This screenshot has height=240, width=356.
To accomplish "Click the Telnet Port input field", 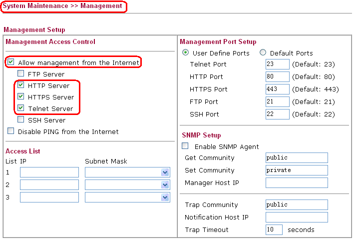I will [x=278, y=64].
